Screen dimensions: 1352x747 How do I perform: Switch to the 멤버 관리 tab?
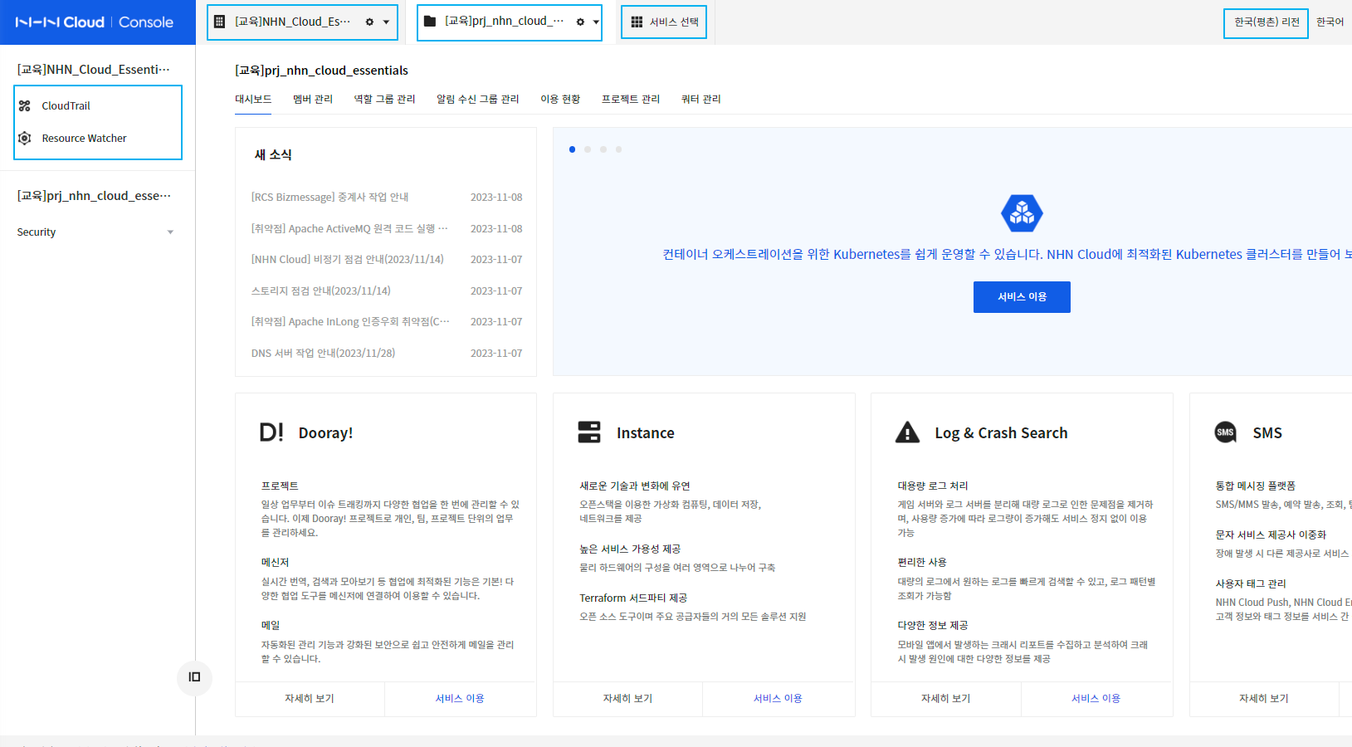[x=313, y=100]
